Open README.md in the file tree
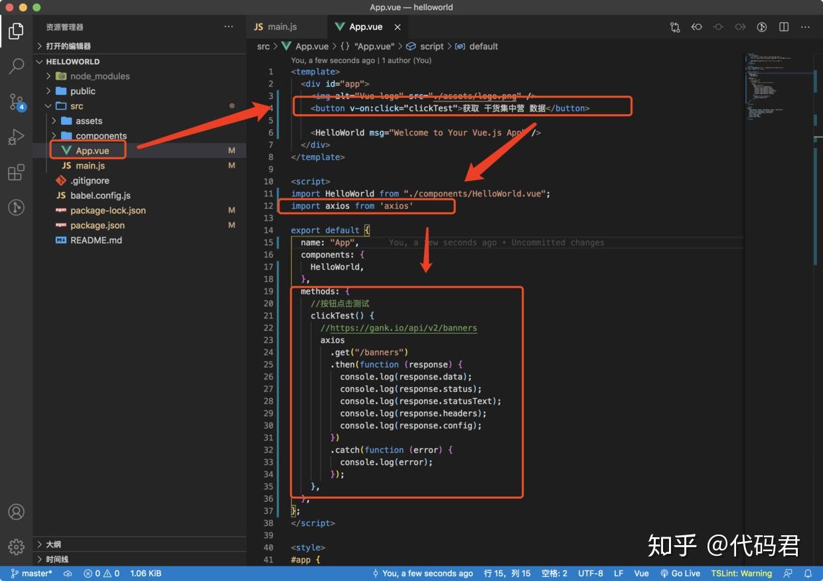Viewport: 823px width, 581px height. click(x=139, y=240)
